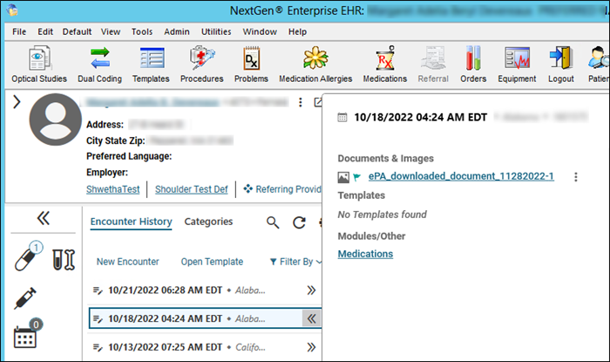
Task: Switch to Encounter History tab
Action: [131, 222]
